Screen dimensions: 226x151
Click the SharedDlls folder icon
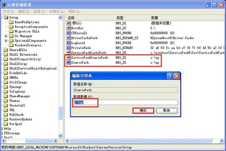click(6, 50)
